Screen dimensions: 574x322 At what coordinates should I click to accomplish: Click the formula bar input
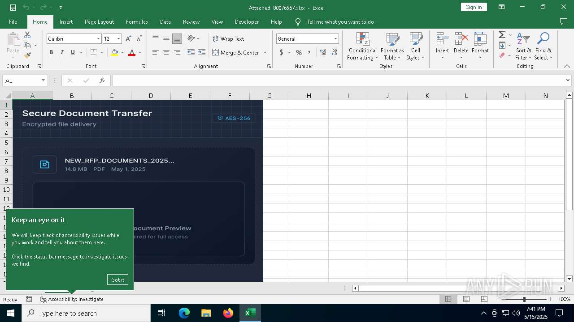coord(338,80)
